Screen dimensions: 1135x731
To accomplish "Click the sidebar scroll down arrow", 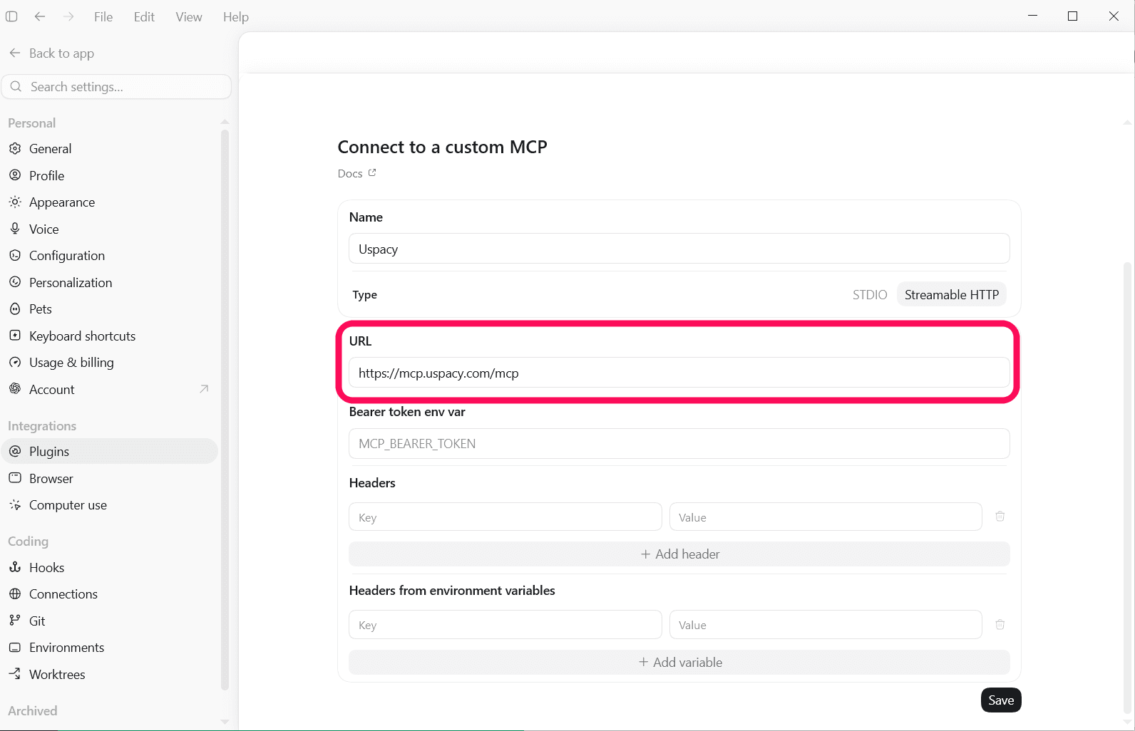I will point(225,721).
